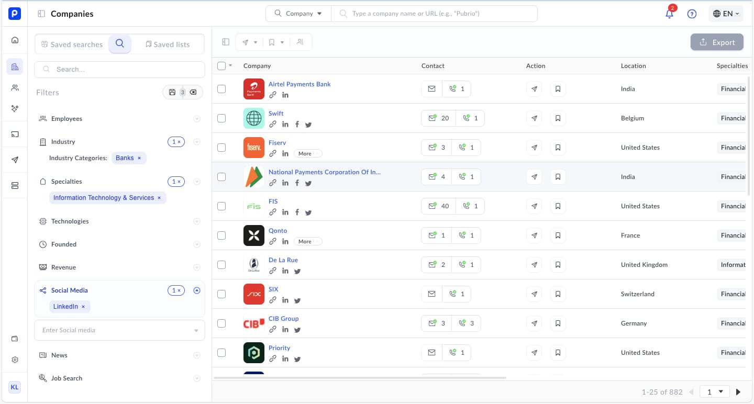Open the Enter Social media dropdown

119,330
